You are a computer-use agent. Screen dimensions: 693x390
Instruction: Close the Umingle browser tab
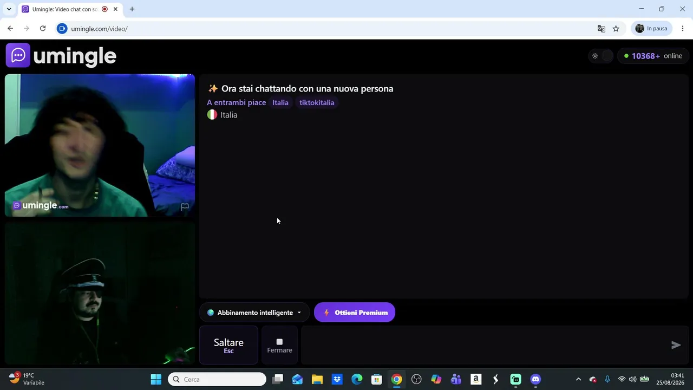coord(115,9)
